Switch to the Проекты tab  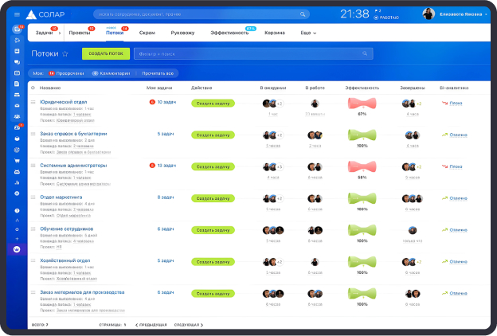coord(80,33)
